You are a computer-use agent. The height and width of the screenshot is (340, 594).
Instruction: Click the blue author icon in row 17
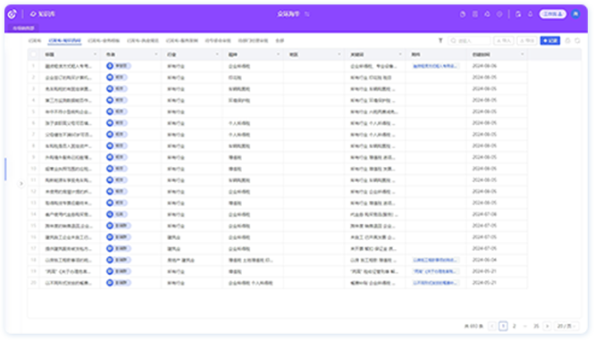click(x=110, y=248)
